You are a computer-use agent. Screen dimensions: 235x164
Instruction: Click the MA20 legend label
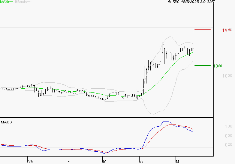4,2
